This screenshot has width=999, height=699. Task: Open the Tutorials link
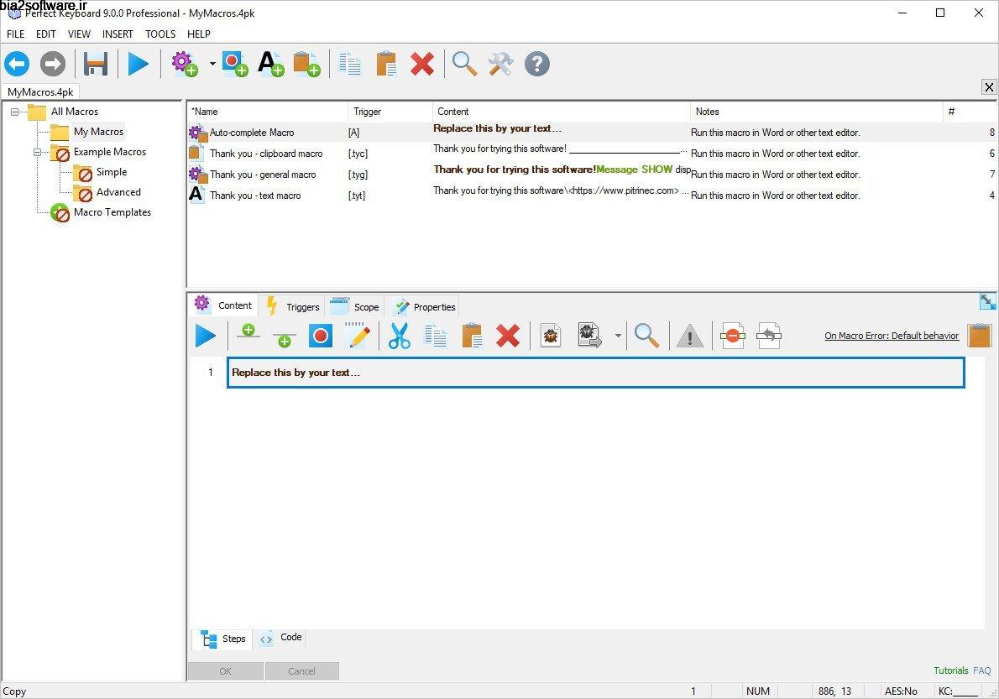click(950, 670)
